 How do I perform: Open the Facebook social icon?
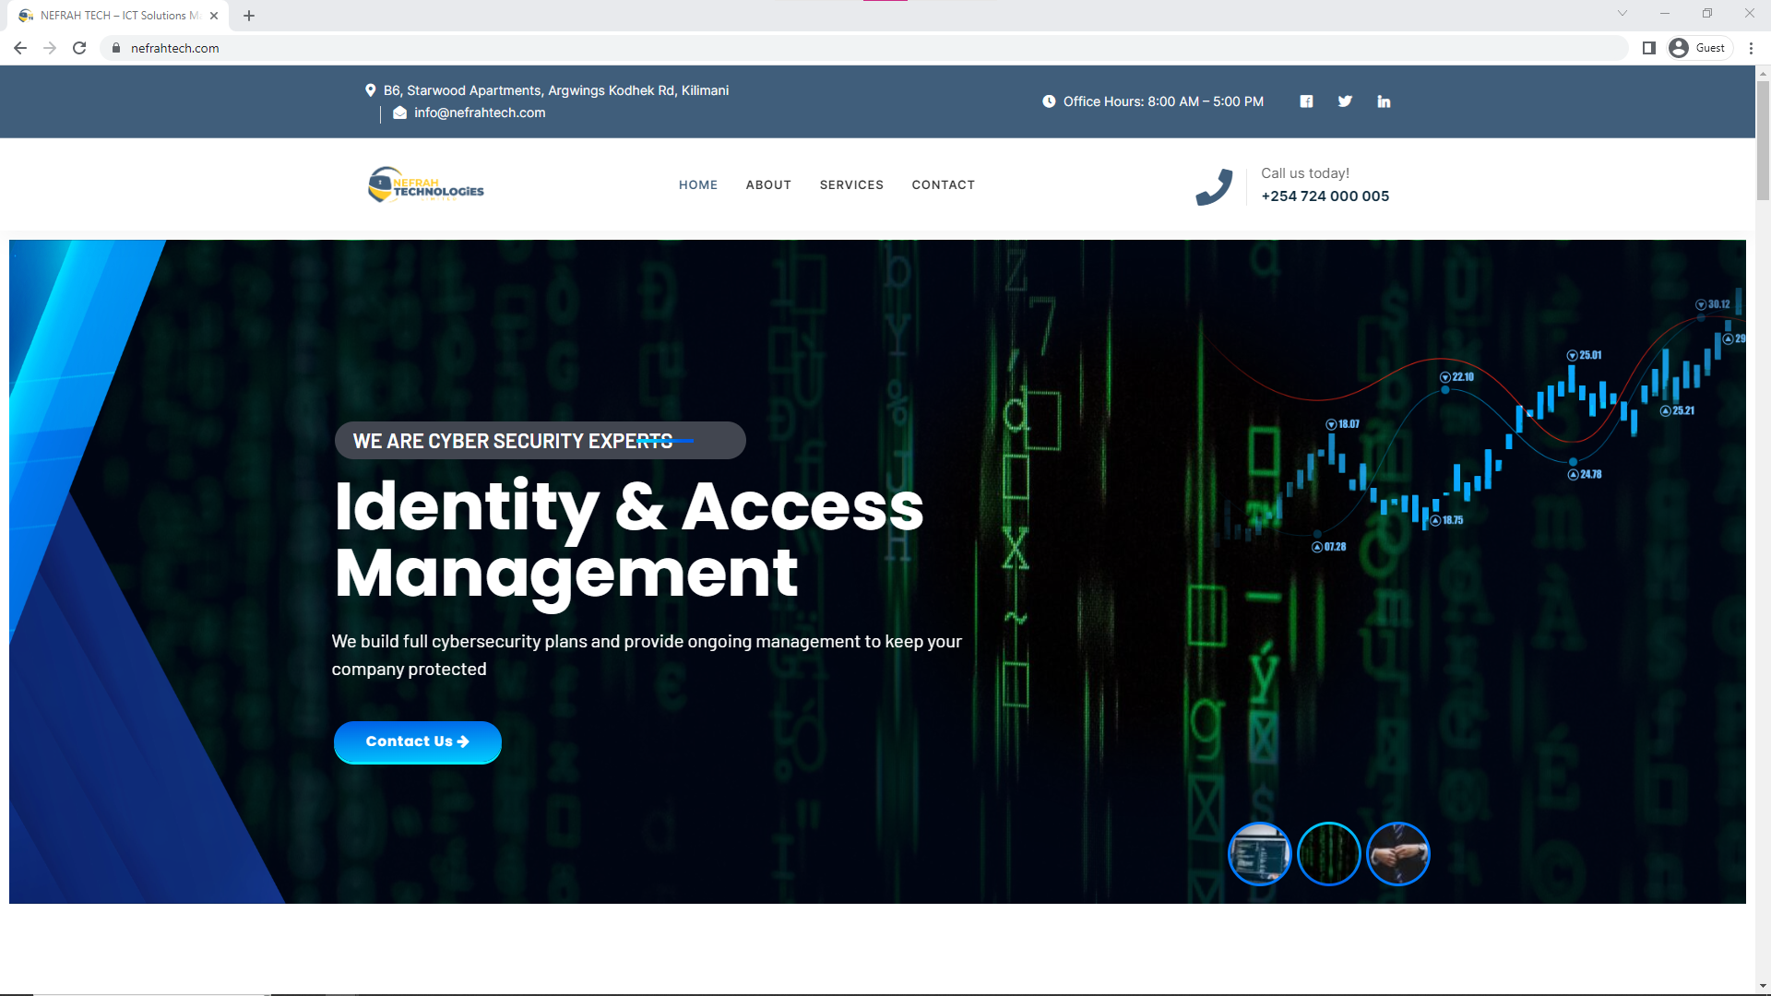point(1306,101)
